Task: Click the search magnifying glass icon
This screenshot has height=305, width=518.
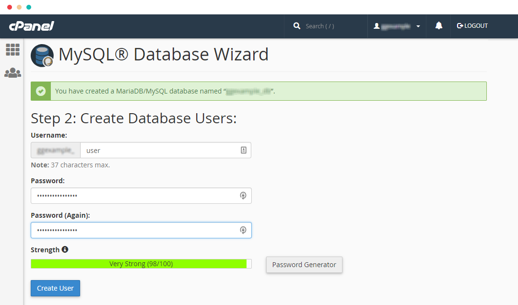Action: point(296,26)
